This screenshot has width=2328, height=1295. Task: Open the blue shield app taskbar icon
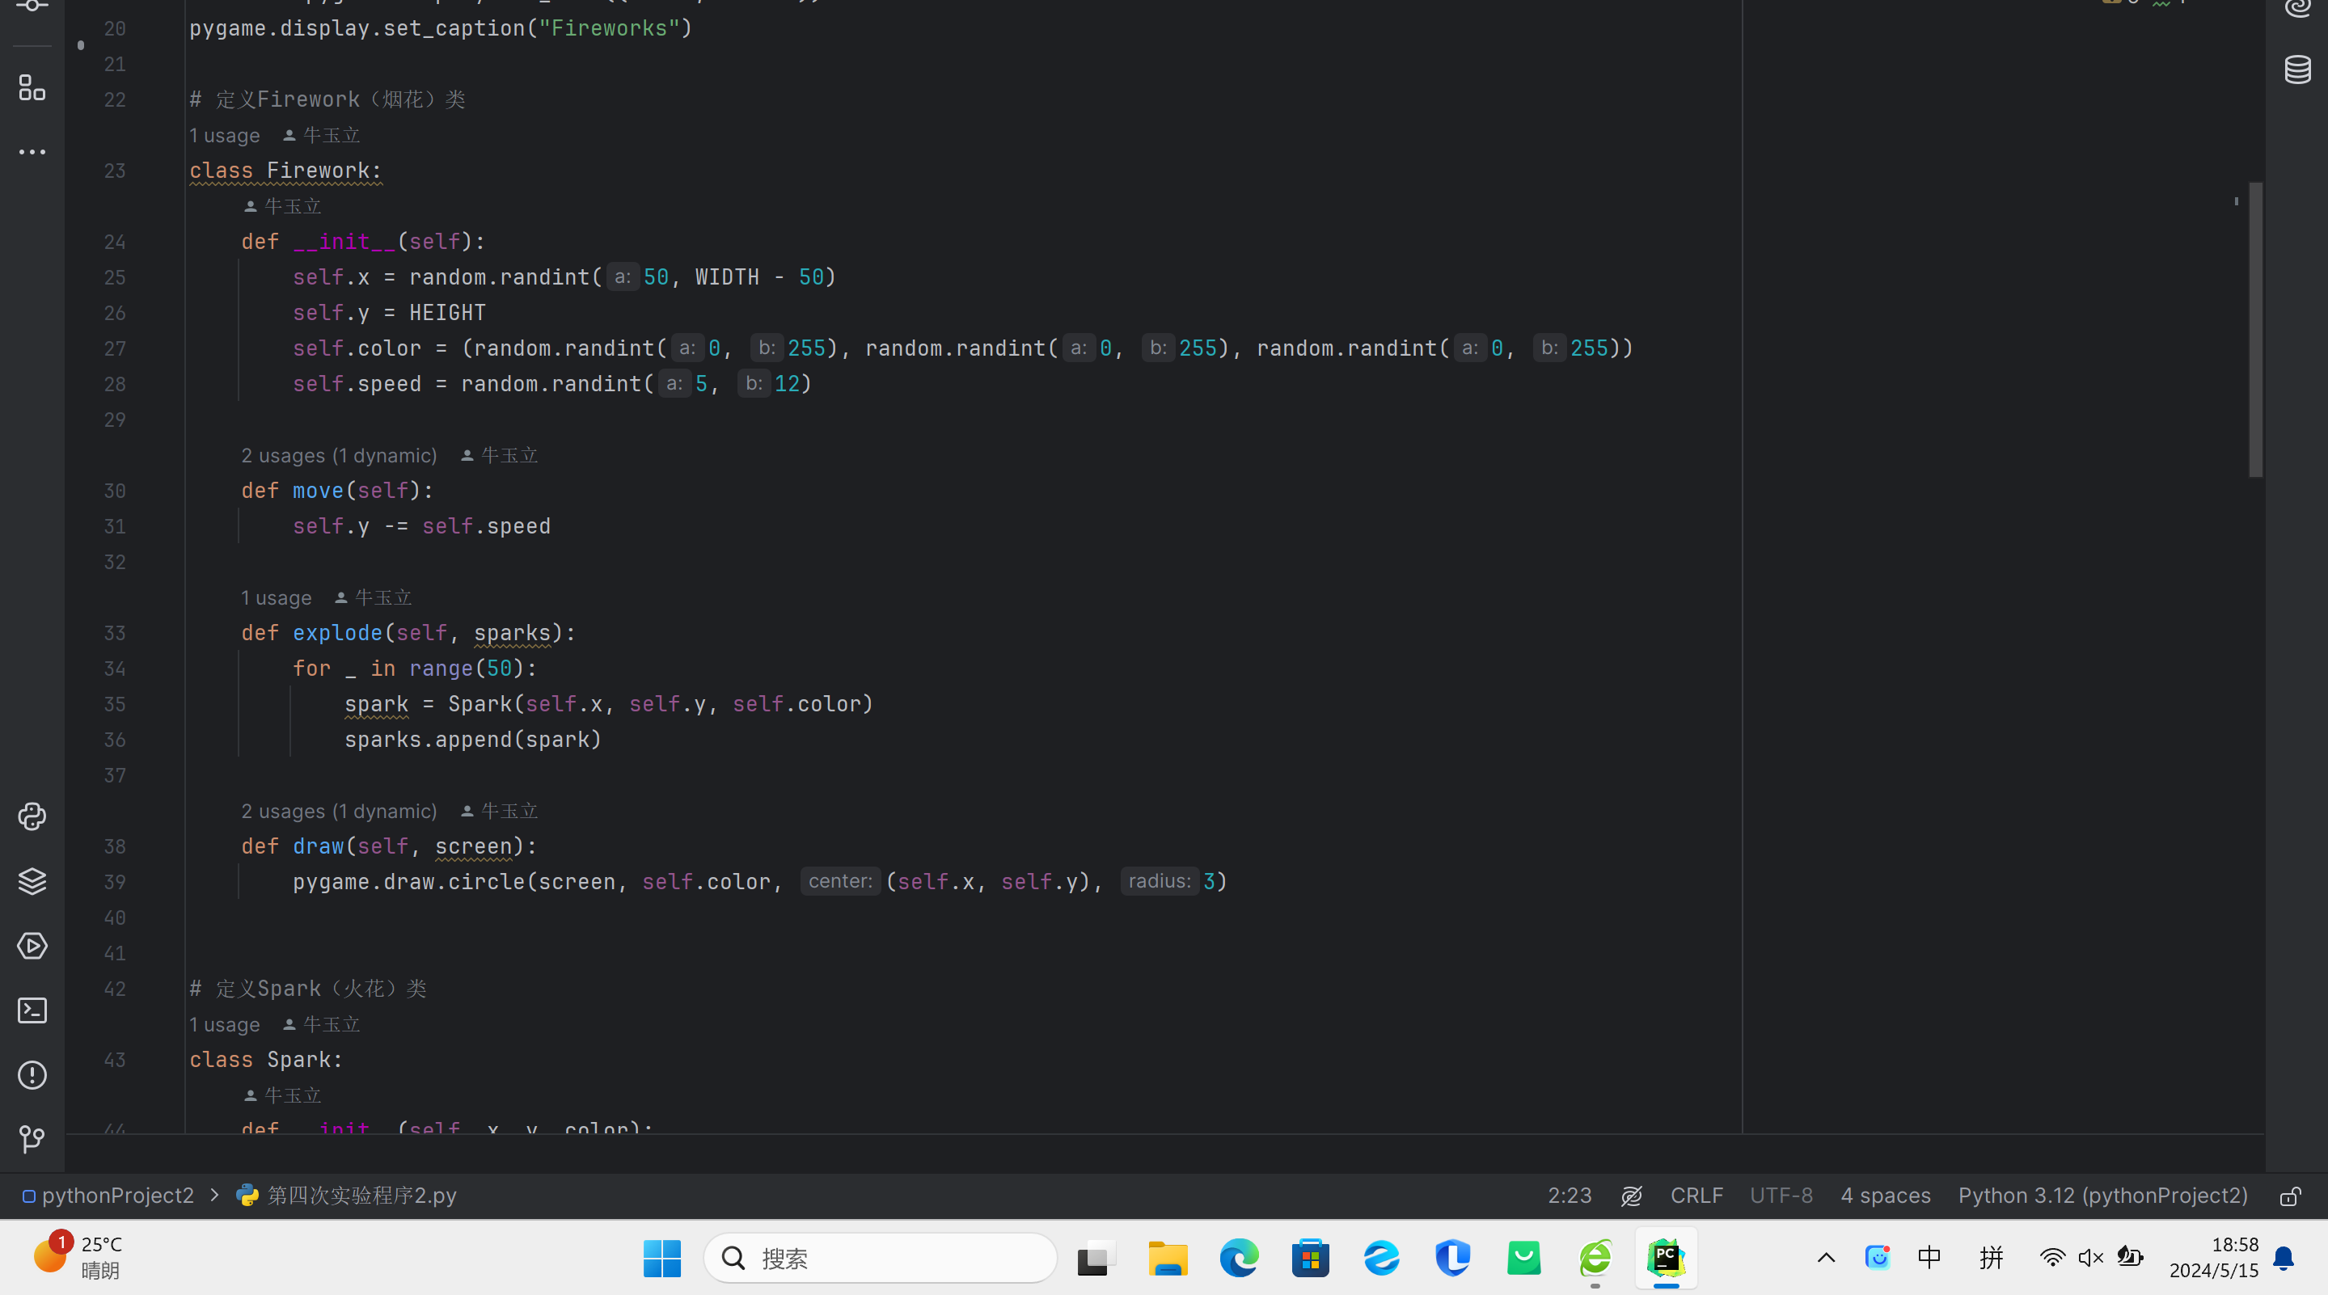[x=1452, y=1258]
